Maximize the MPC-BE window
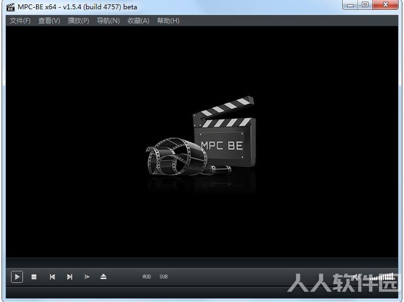404x302 pixels. click(x=365, y=5)
